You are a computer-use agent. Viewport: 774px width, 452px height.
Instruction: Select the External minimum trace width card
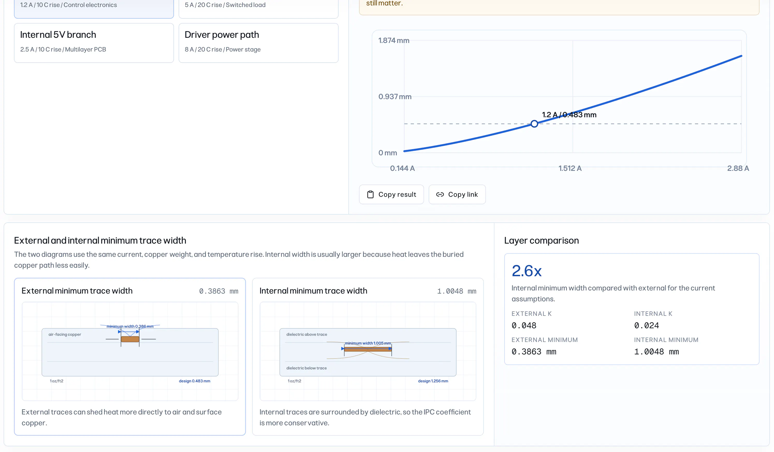[x=130, y=356]
